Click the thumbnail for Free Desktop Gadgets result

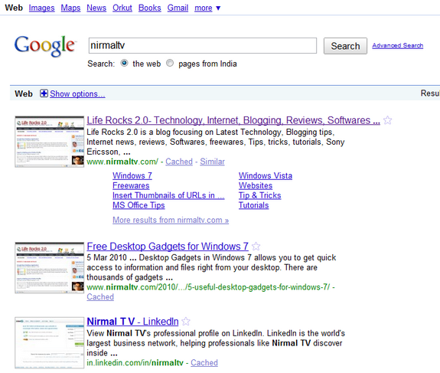50,267
